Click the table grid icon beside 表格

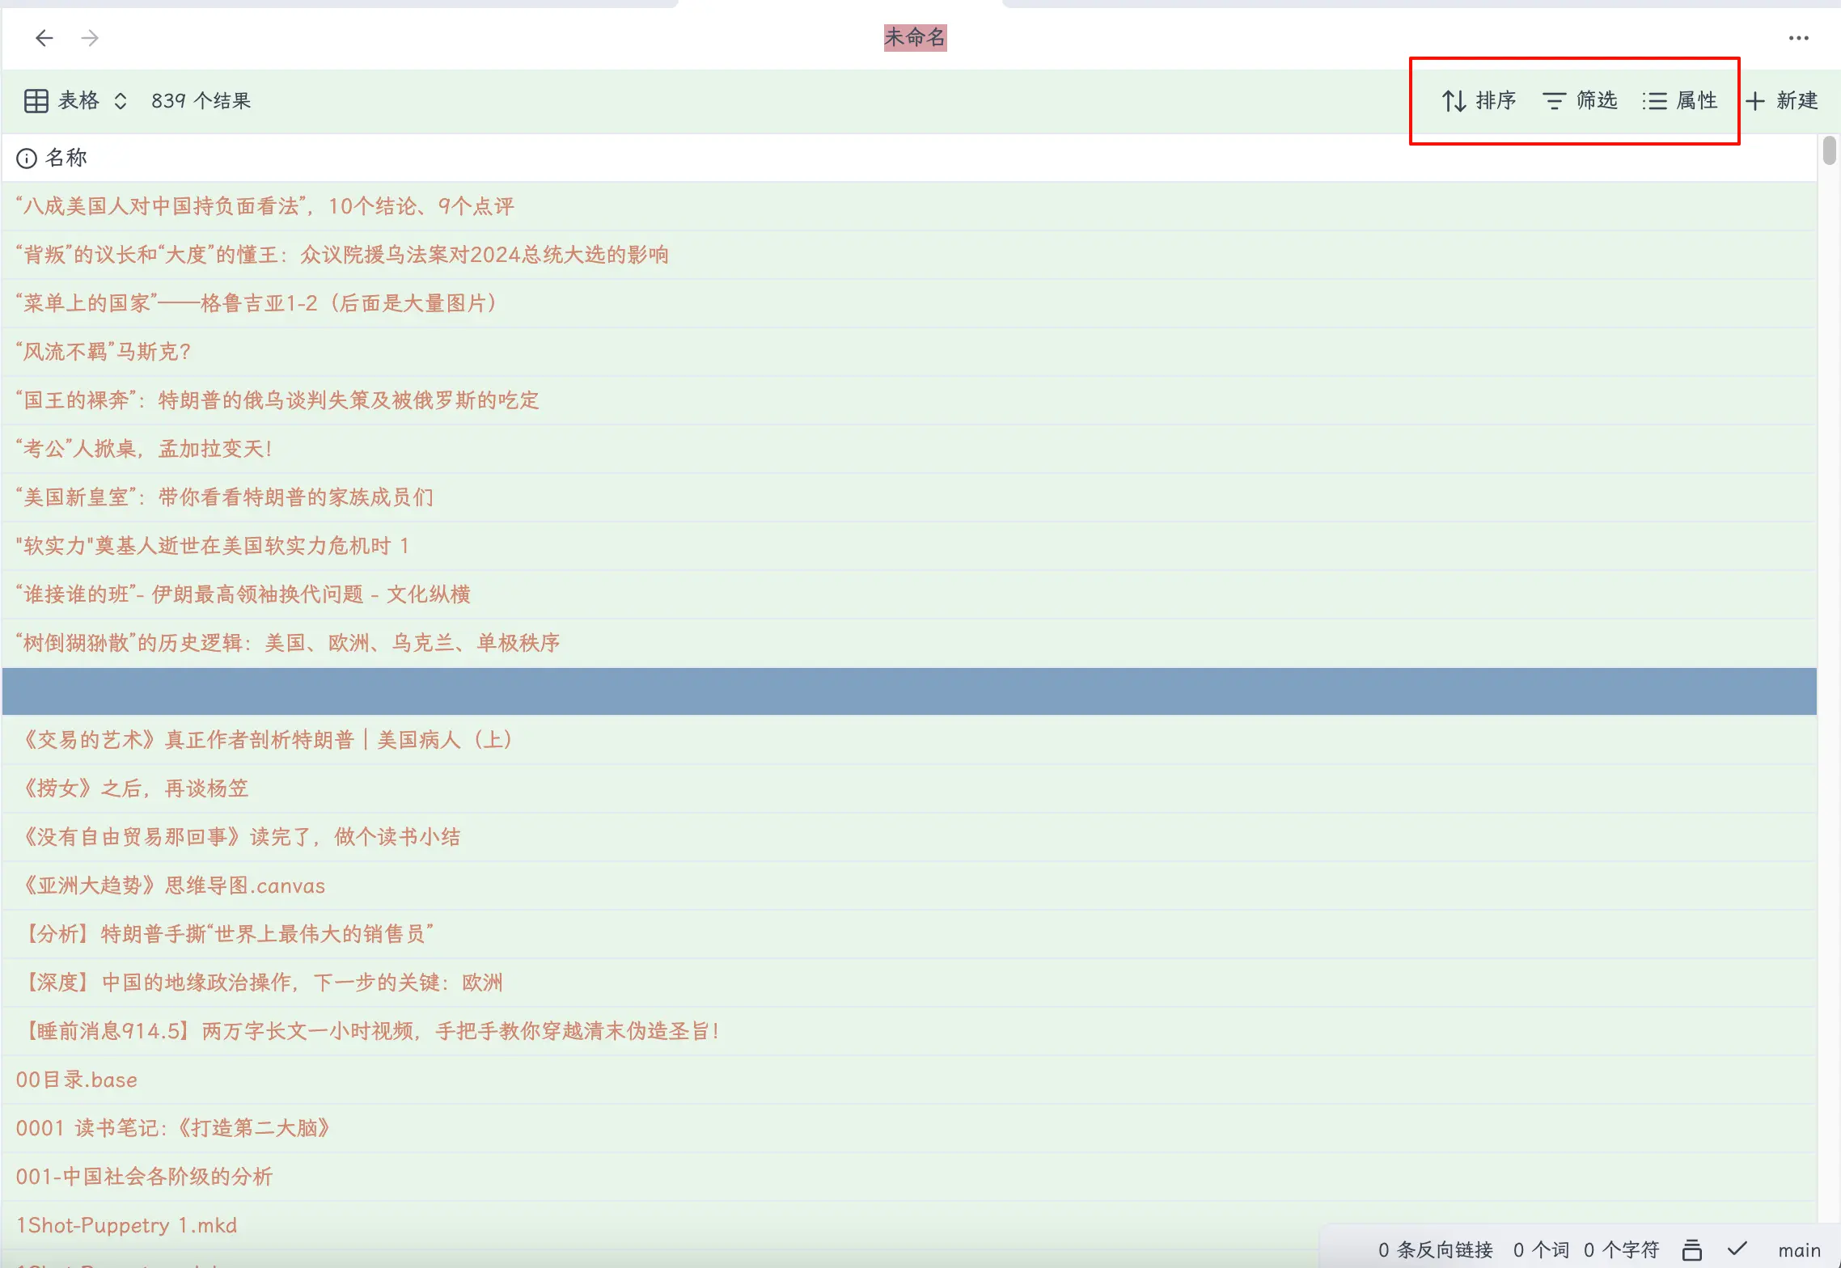(35, 100)
